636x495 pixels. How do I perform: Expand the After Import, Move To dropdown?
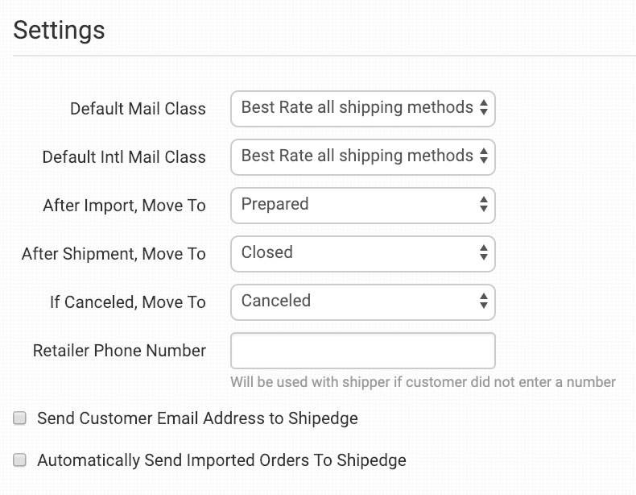(362, 205)
